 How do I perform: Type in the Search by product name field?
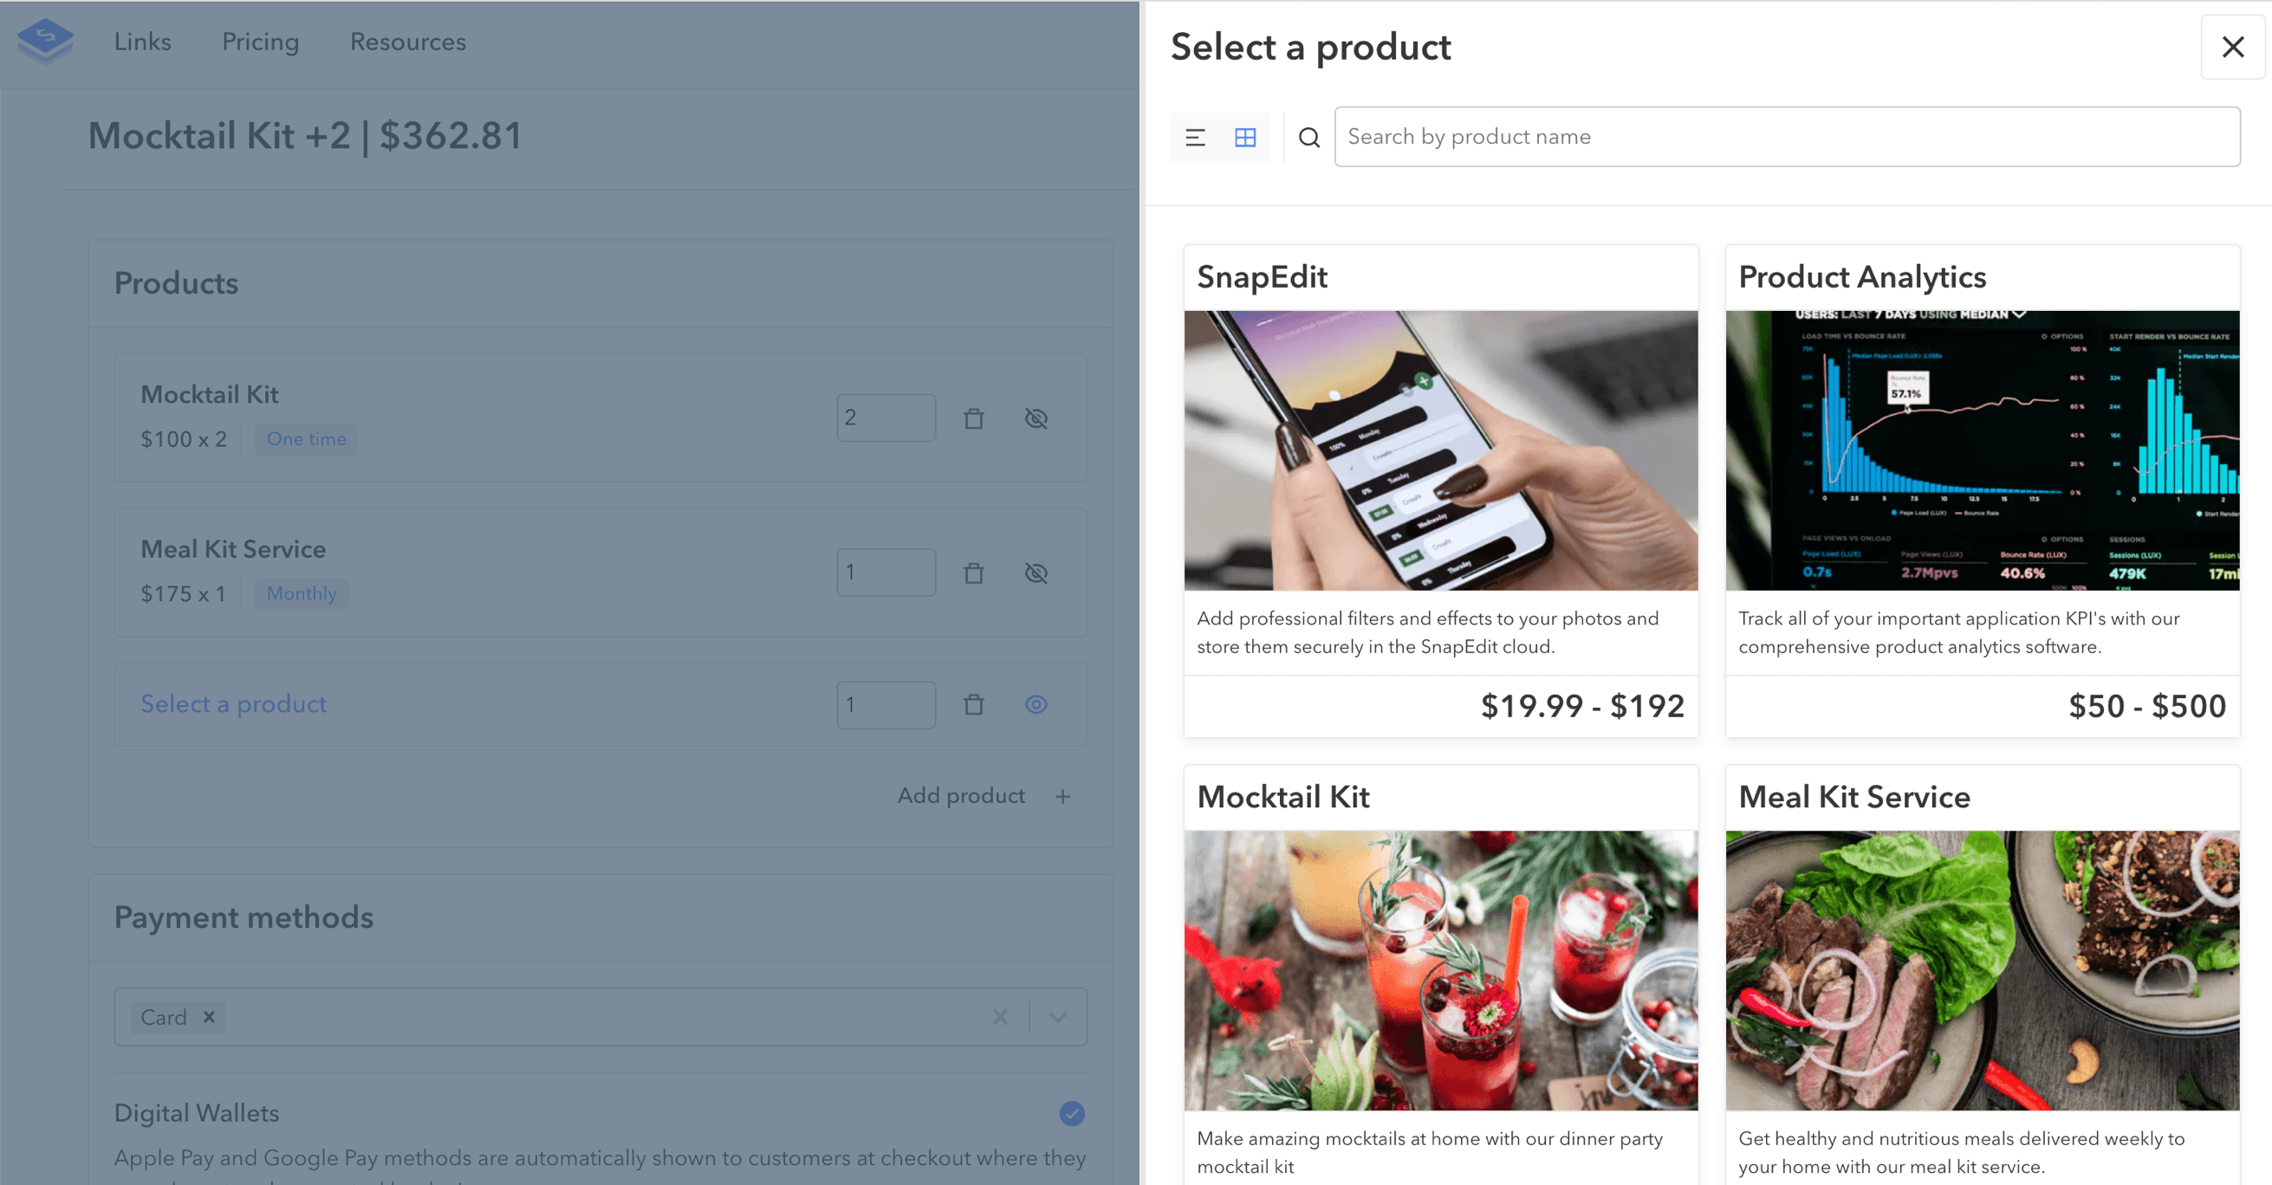[x=1788, y=135]
